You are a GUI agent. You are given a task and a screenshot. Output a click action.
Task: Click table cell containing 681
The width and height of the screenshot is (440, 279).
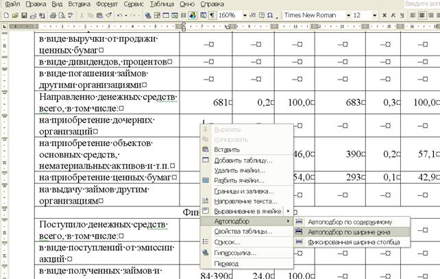pyautogui.click(x=206, y=102)
